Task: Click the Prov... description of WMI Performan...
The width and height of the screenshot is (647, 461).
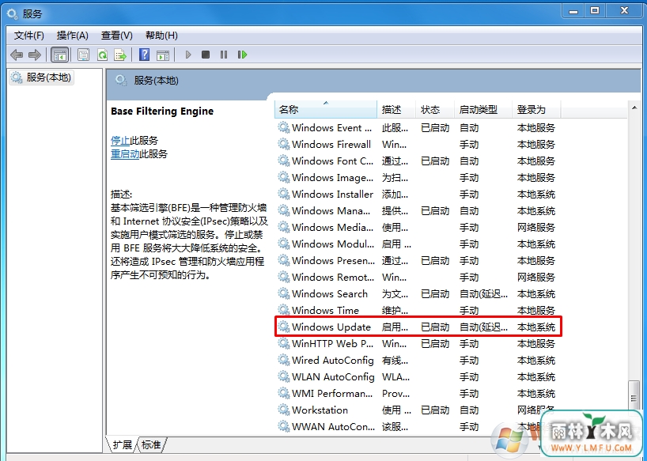Action: (x=395, y=393)
